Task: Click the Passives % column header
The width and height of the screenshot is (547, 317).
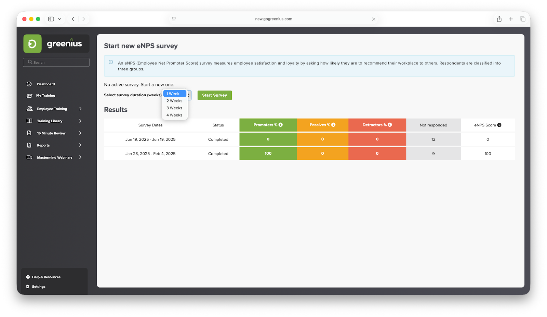Action: point(322,125)
